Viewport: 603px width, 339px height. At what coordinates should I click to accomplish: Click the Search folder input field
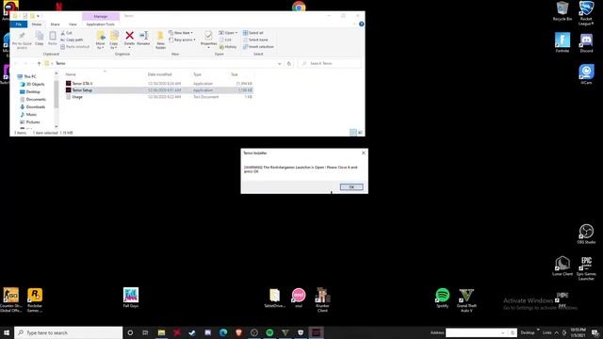click(x=330, y=63)
